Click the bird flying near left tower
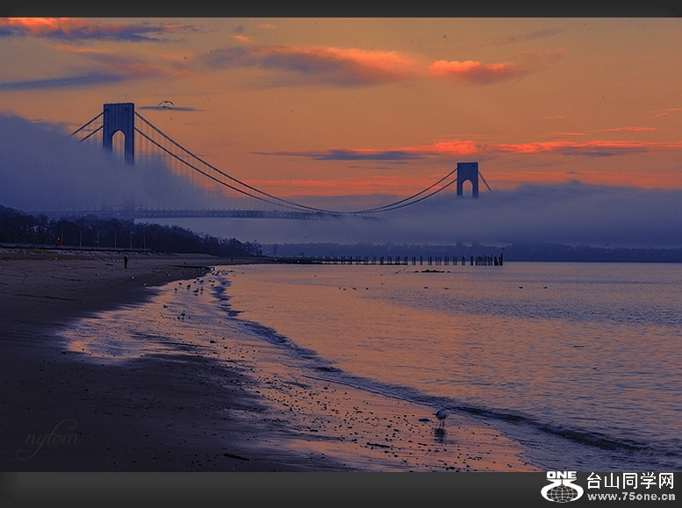 [x=165, y=104]
